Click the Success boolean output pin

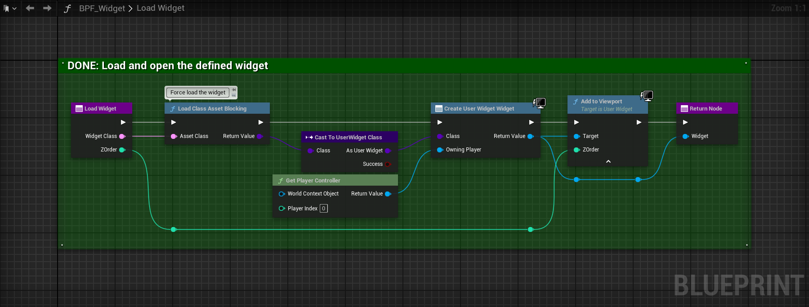point(388,164)
